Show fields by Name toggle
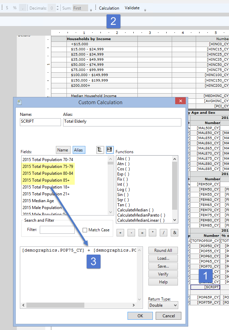The width and height of the screenshot is (229, 330). pos(63,150)
